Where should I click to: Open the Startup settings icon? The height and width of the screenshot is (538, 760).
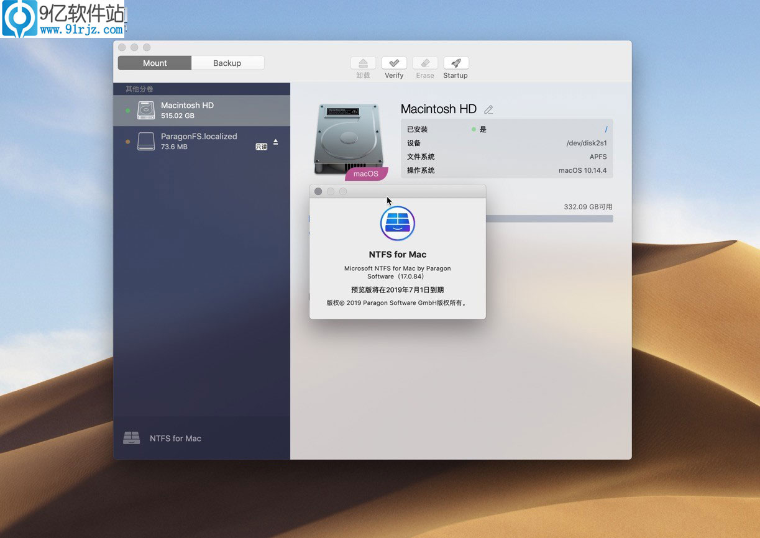[455, 63]
